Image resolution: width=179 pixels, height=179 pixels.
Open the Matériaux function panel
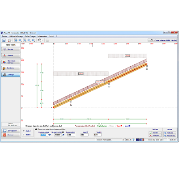11,62
